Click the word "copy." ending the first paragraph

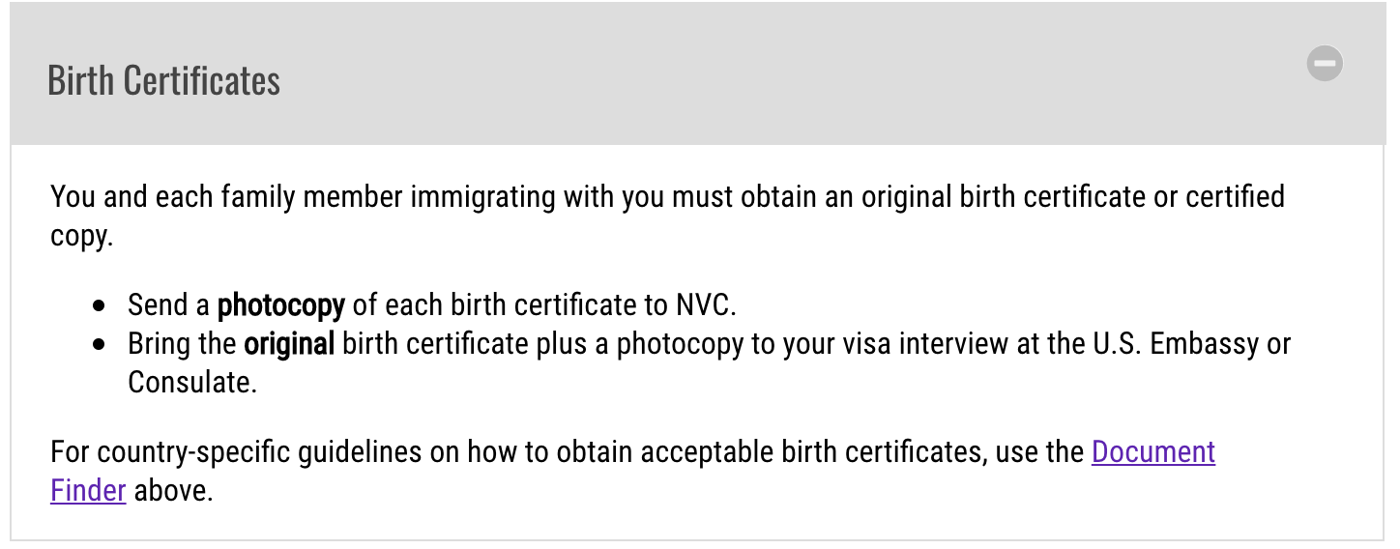point(82,237)
